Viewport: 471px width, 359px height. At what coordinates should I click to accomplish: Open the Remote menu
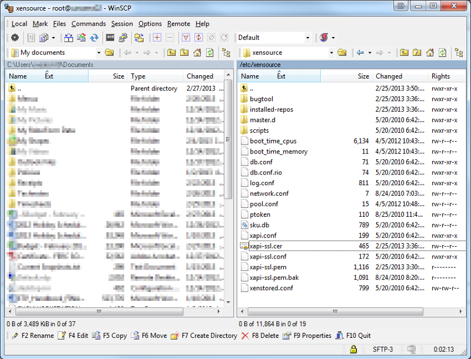coord(178,24)
